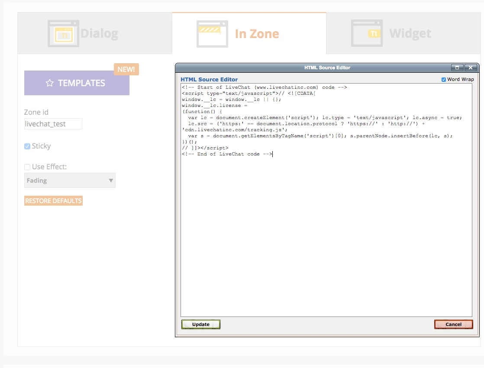Image resolution: width=484 pixels, height=368 pixels.
Task: Click Update to save the source
Action: pyautogui.click(x=200, y=324)
